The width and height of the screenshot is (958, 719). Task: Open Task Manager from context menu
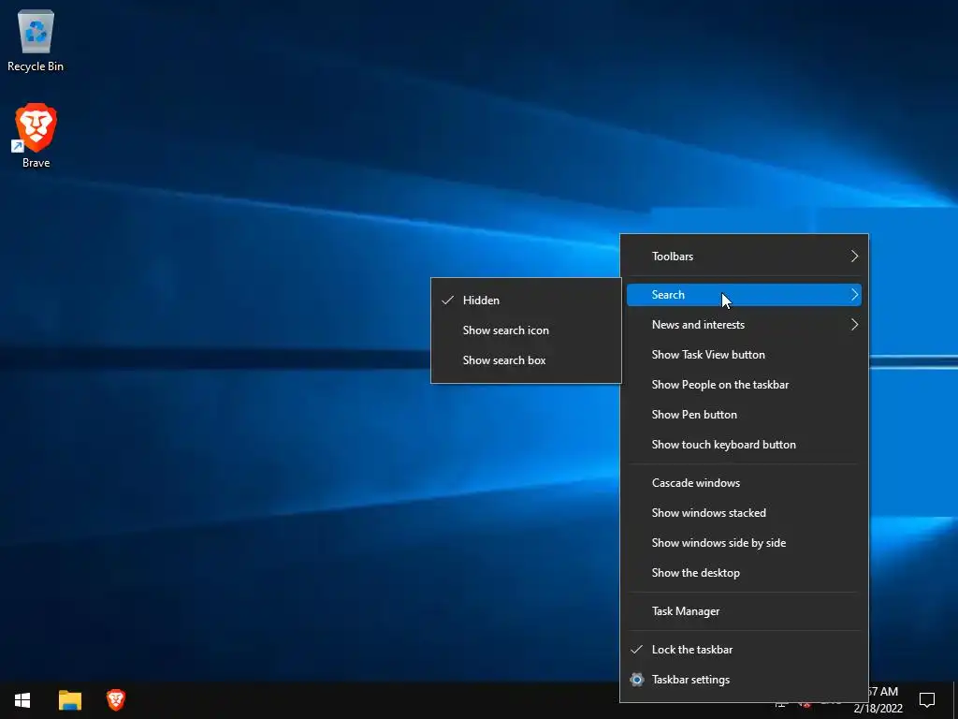(744, 611)
